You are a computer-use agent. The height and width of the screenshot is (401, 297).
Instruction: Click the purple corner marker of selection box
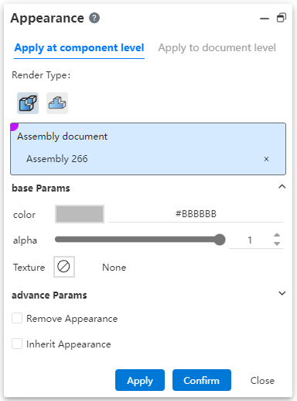coord(14,126)
